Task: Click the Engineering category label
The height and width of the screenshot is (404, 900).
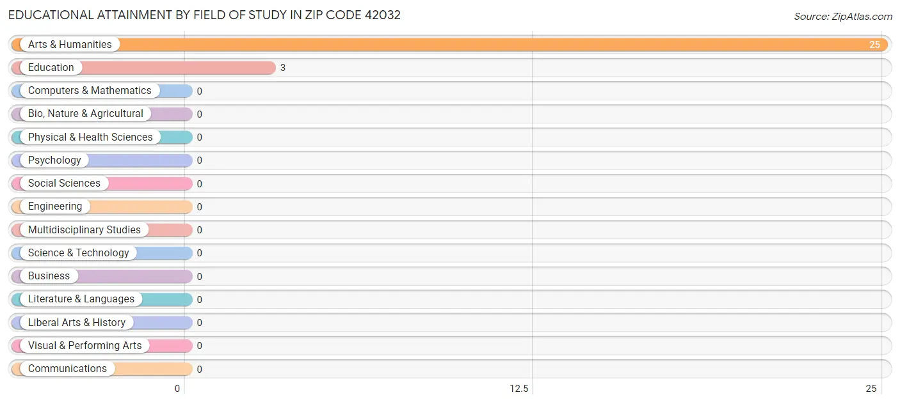Action: tap(55, 206)
